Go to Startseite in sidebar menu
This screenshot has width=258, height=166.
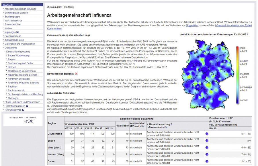[x=8, y=5]
